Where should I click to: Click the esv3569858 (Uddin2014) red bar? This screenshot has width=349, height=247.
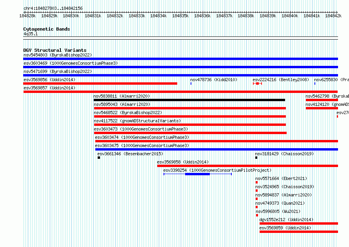pos(247,166)
